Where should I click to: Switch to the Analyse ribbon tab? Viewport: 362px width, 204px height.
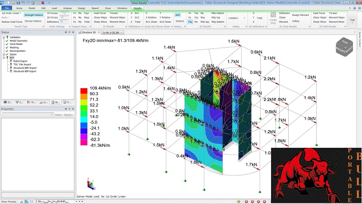tap(67, 8)
